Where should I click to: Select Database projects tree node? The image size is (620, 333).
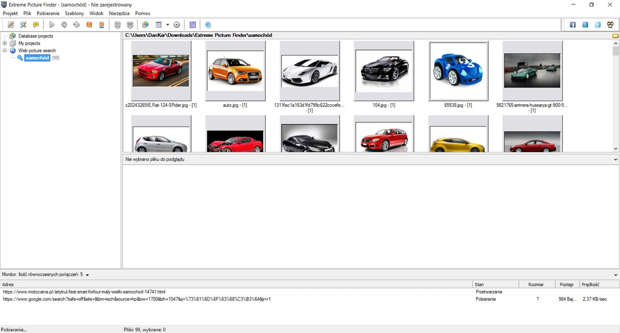[x=36, y=36]
